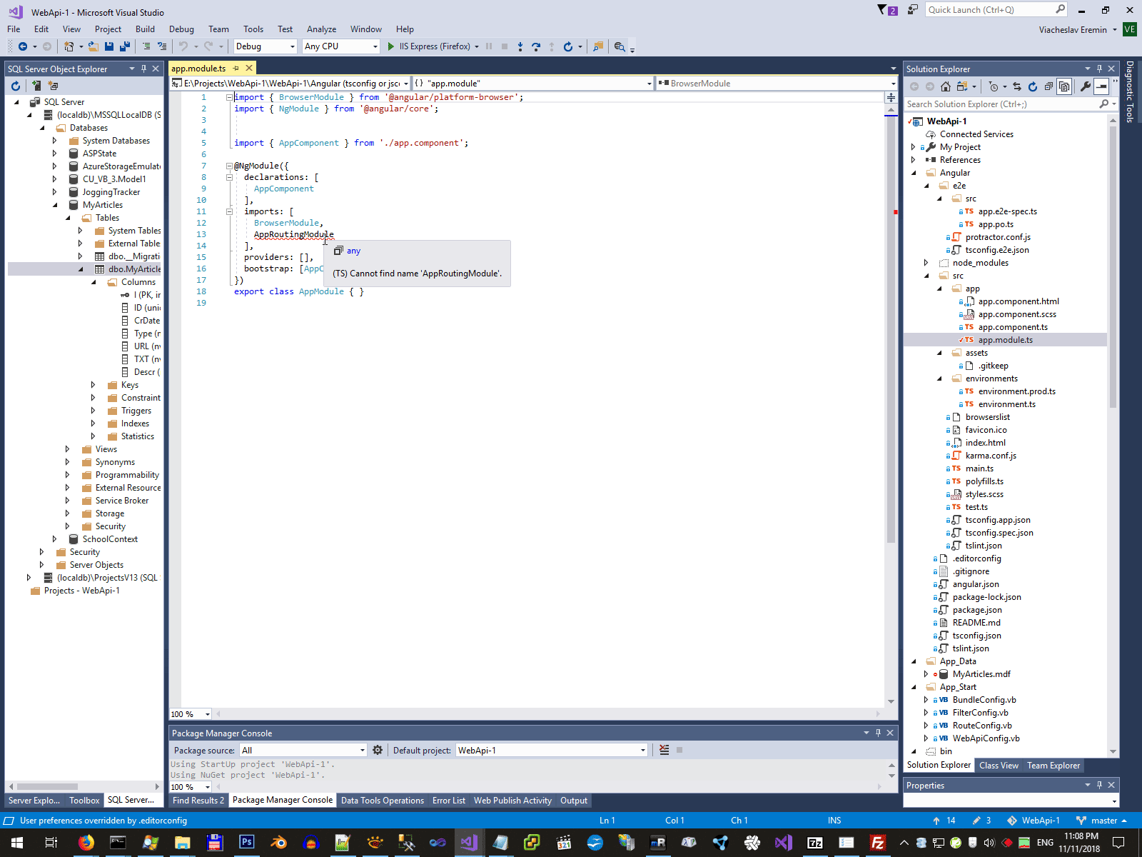This screenshot has height=857, width=1142.
Task: Open the Analyze menu
Action: pyautogui.click(x=321, y=29)
